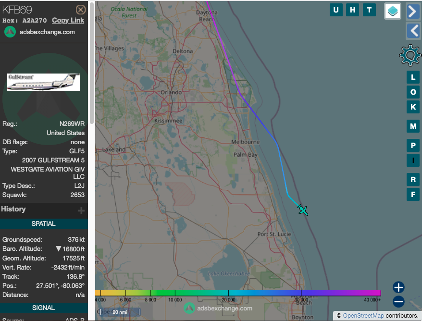Viewport: 422px width, 321px height.
Task: Toggle the P map button
Action: (x=413, y=146)
